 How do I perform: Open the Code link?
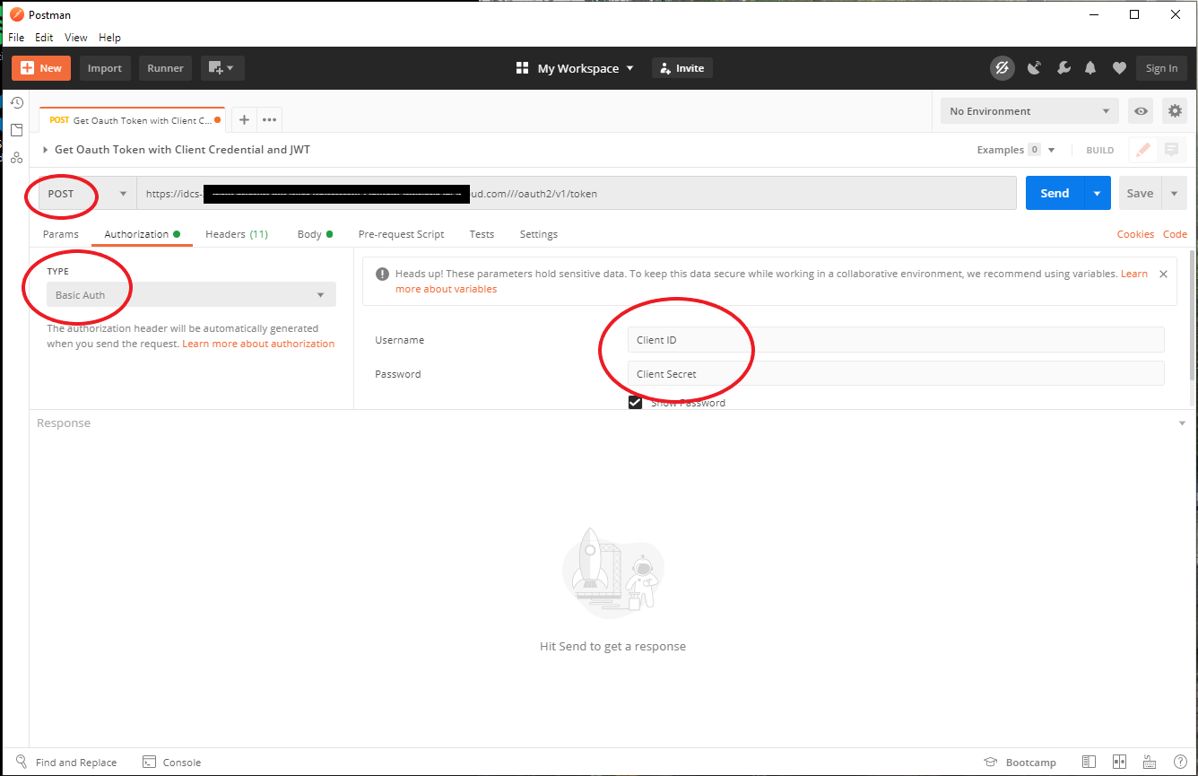point(1175,234)
